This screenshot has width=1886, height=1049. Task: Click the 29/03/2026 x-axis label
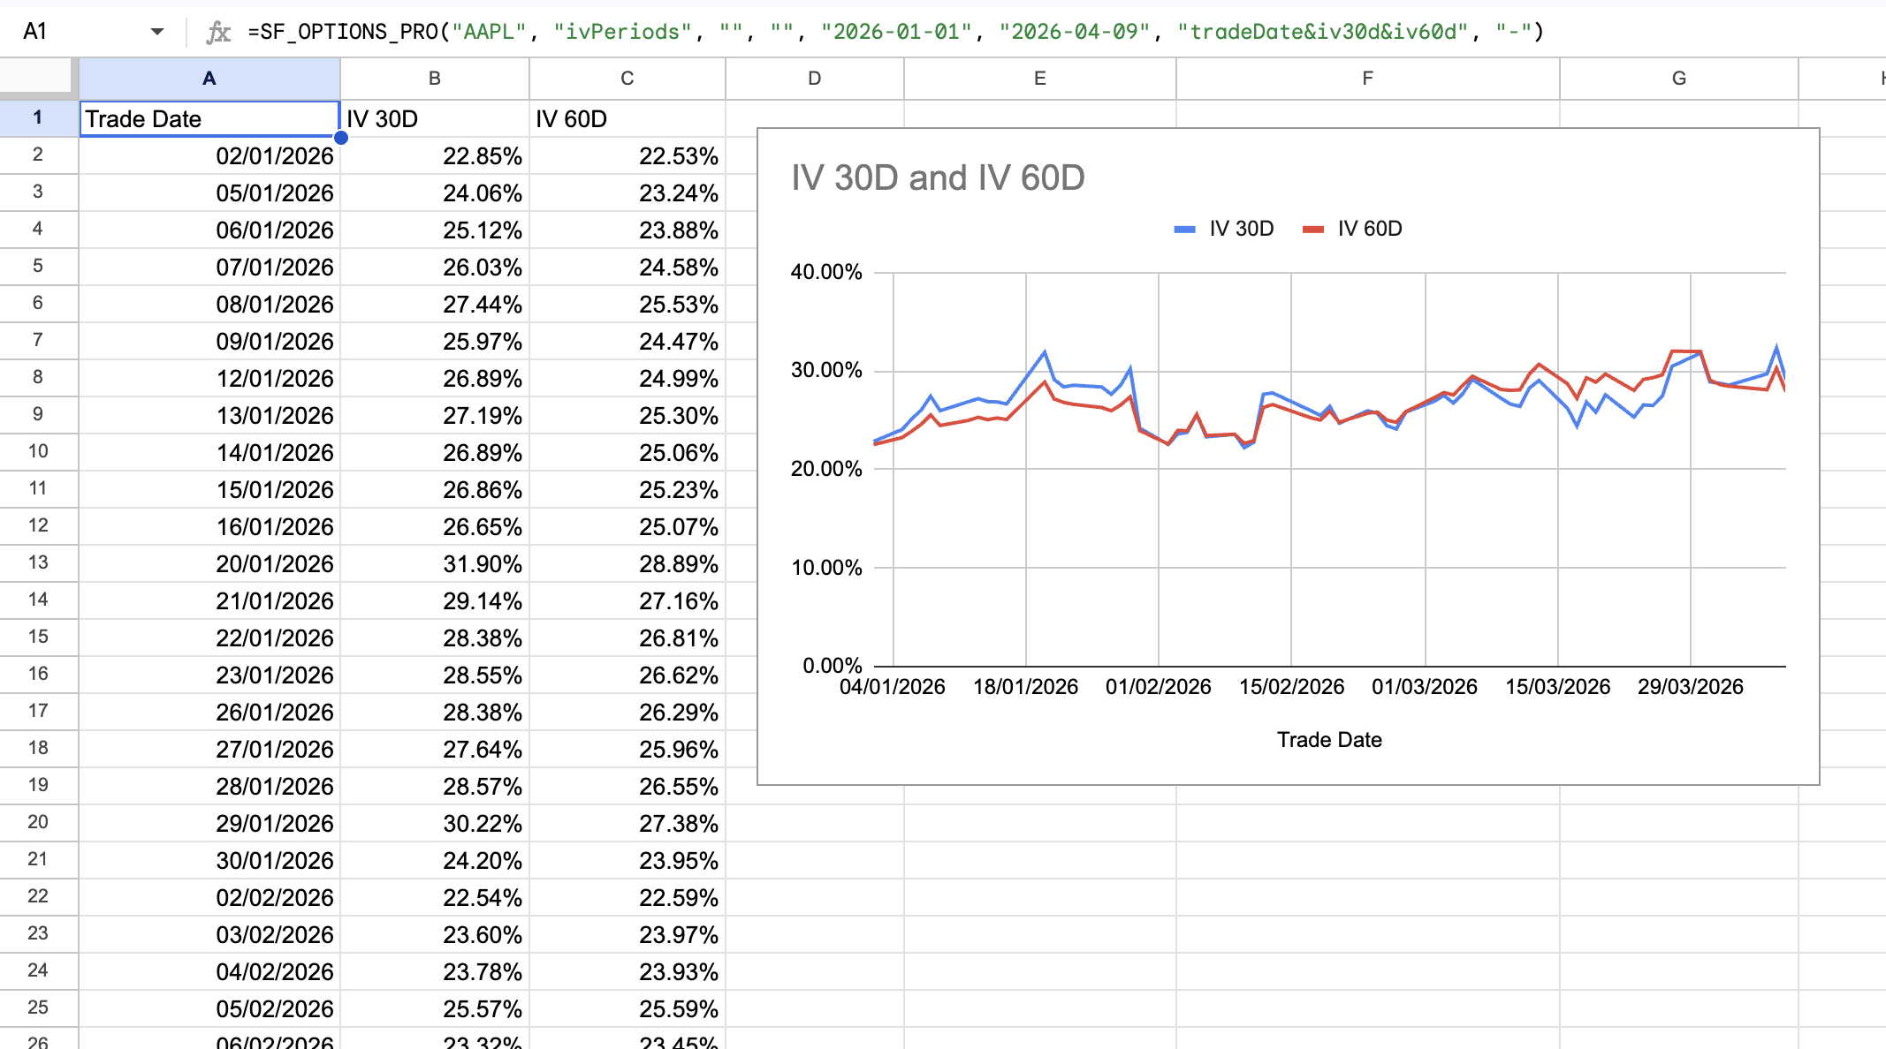pyautogui.click(x=1691, y=687)
